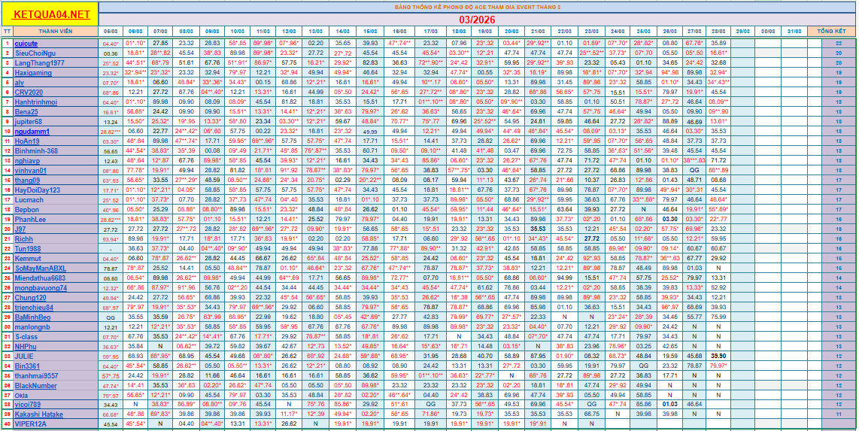Open member Miendathua6683
Viewport: 859px width, 431px height.
tap(41, 278)
